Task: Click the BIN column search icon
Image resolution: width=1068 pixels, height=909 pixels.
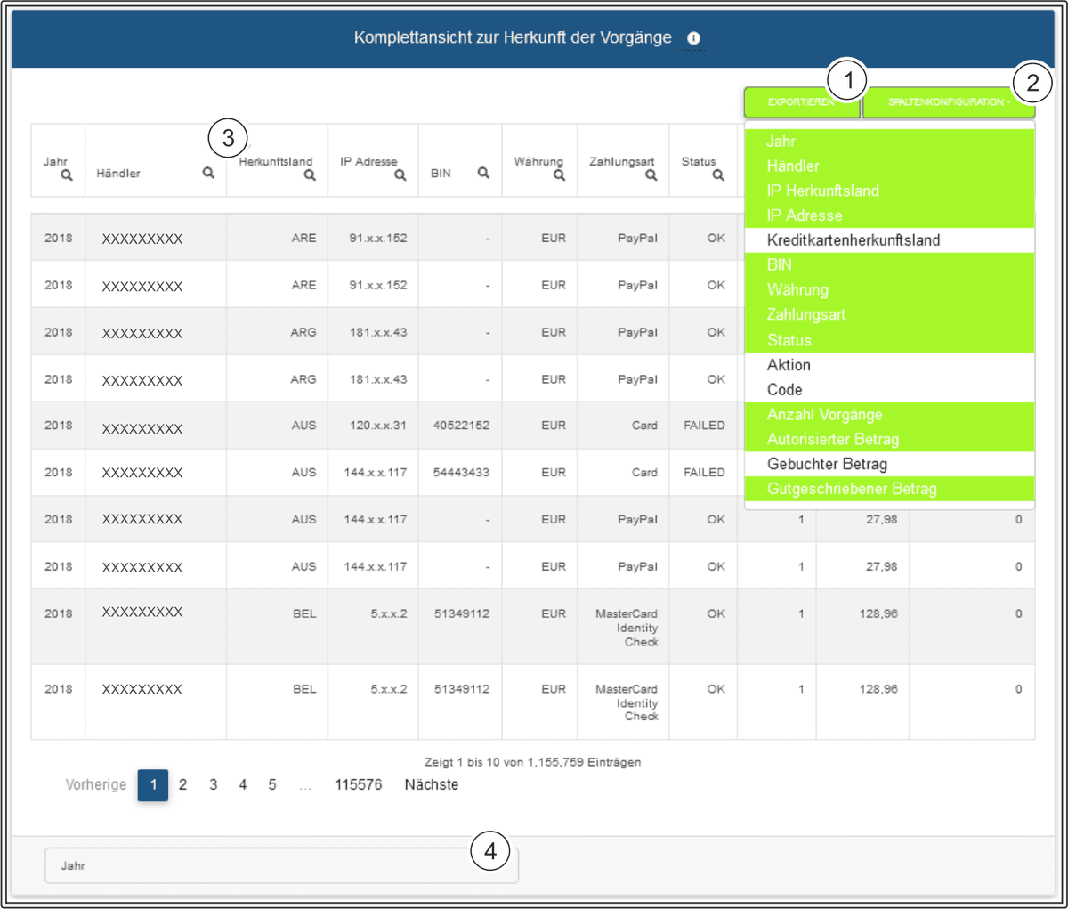Action: pos(483,173)
